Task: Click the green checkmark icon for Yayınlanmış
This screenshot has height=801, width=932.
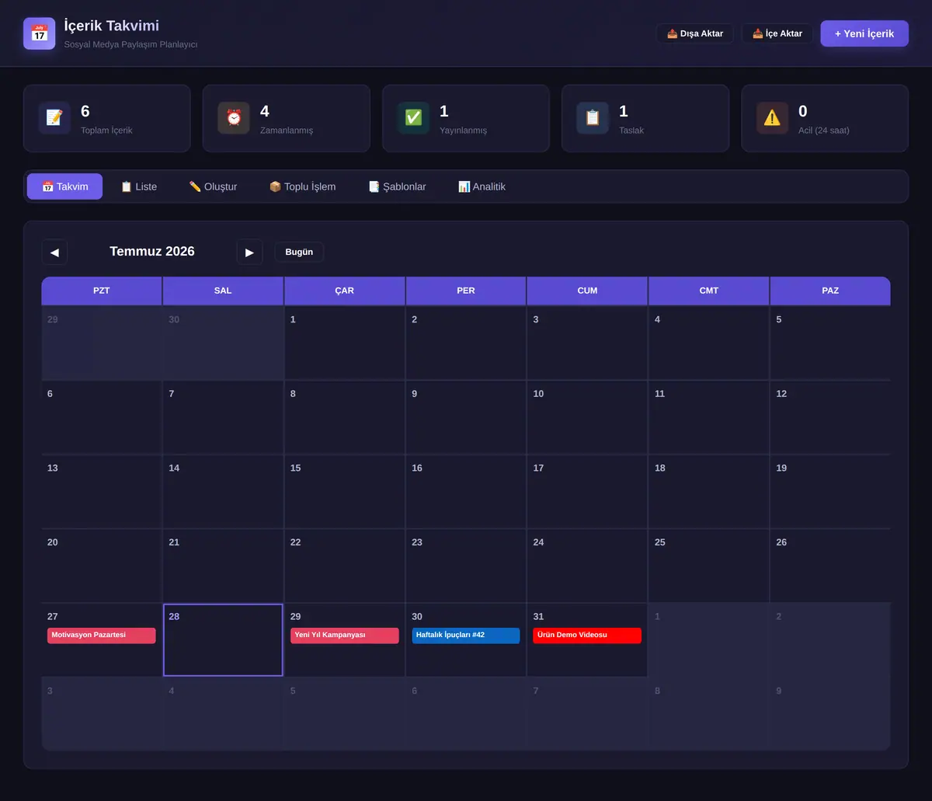Action: point(414,118)
